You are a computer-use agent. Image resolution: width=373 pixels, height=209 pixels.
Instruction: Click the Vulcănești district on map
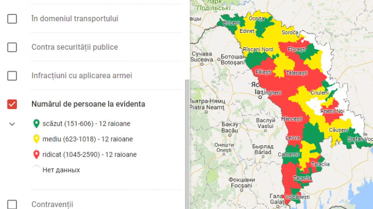[x=297, y=197]
